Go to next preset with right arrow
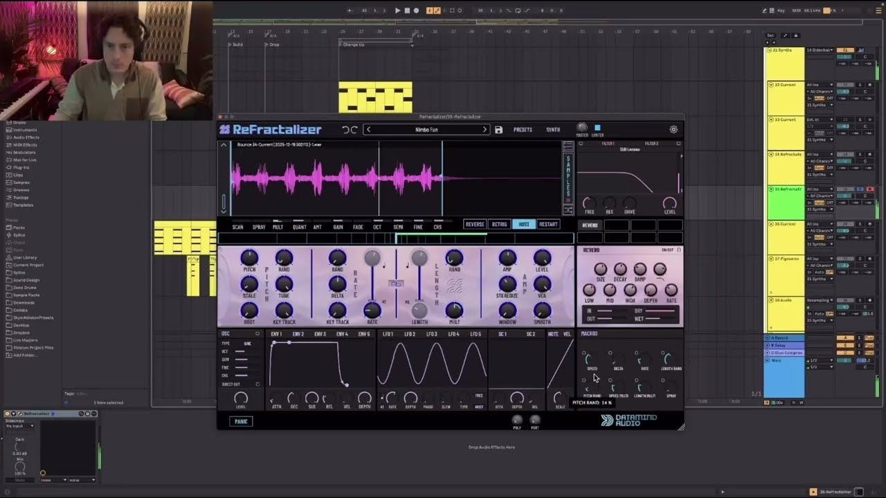This screenshot has width=886, height=498. coord(485,129)
